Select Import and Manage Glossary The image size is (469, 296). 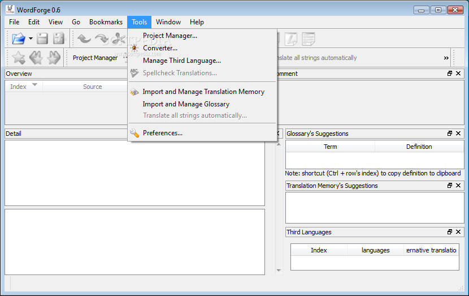pyautogui.click(x=202, y=104)
